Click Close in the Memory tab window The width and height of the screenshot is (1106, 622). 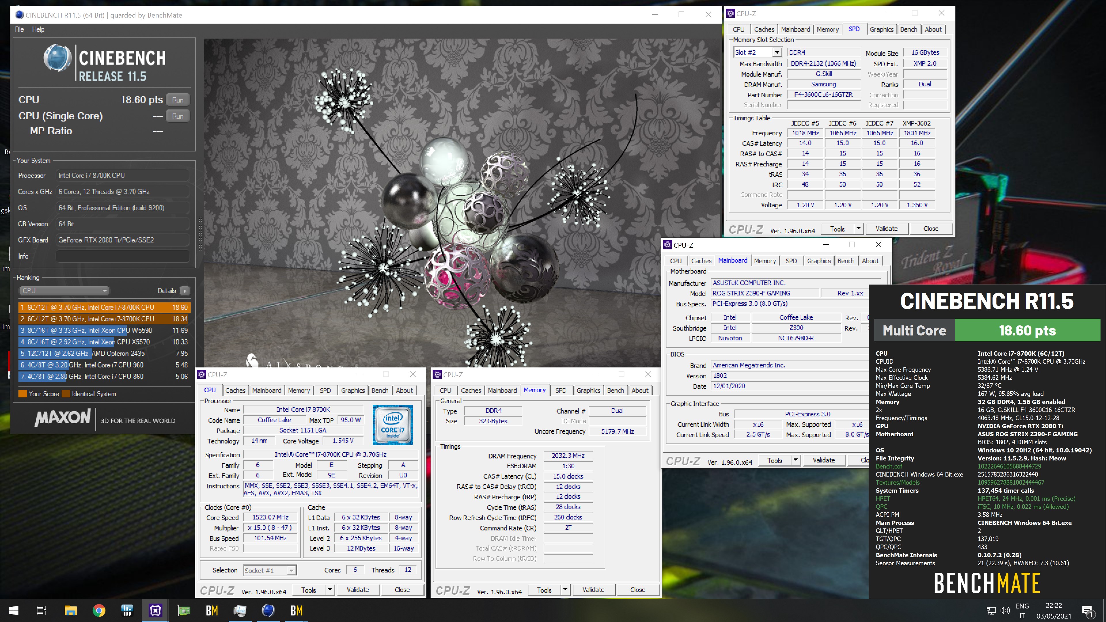pos(638,590)
